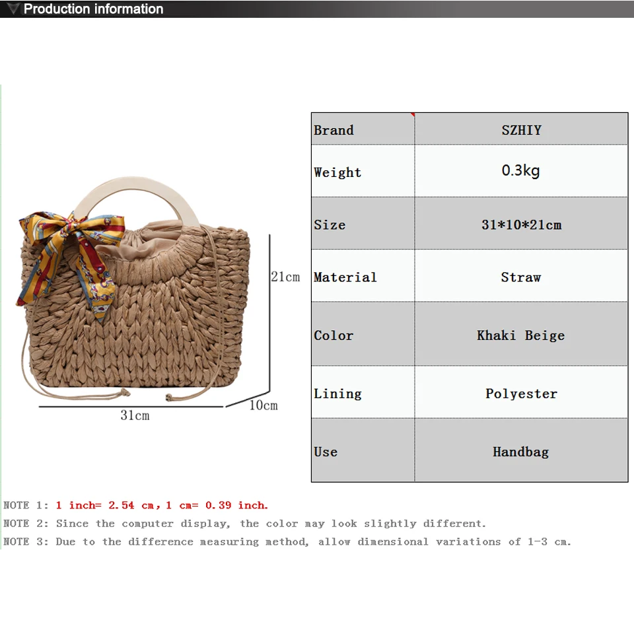Select the 'Size' label cell
The width and height of the screenshot is (634, 634).
click(363, 224)
